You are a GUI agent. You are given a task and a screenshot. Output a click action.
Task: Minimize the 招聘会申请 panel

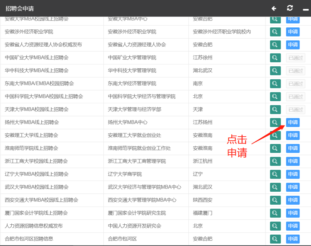coord(306,10)
